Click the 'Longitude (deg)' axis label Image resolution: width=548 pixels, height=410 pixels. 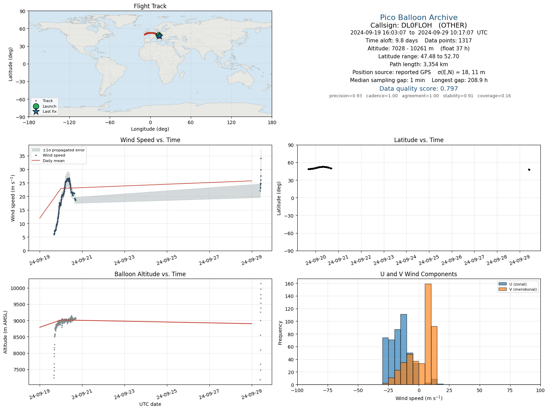click(150, 129)
